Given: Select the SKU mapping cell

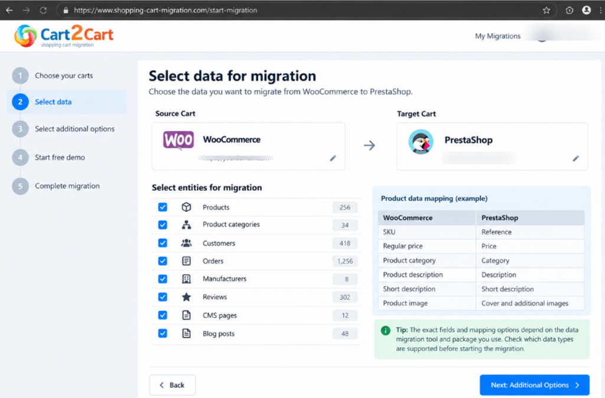Looking at the screenshot, I should [x=427, y=232].
